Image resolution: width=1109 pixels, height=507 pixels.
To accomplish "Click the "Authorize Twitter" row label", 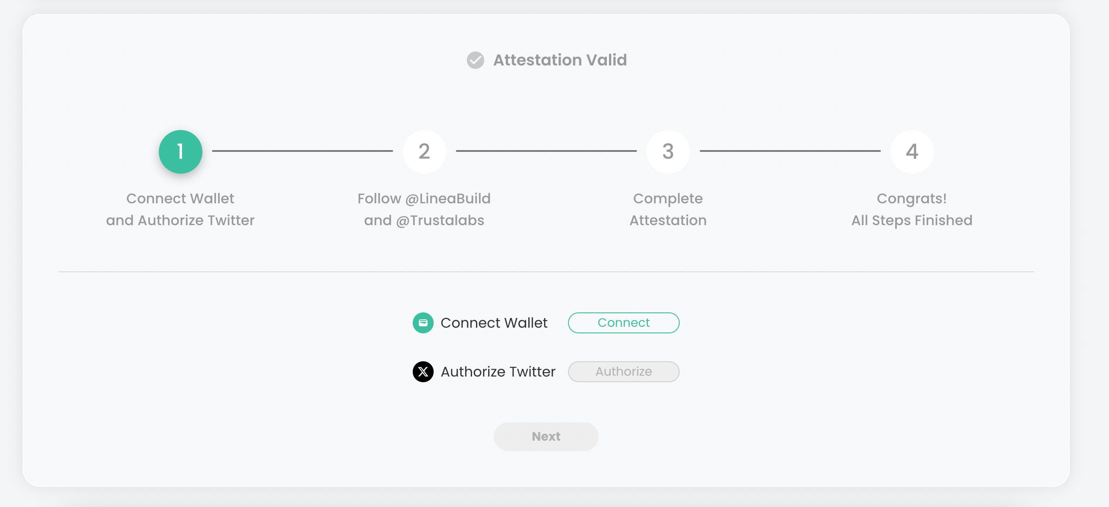I will tap(498, 372).
